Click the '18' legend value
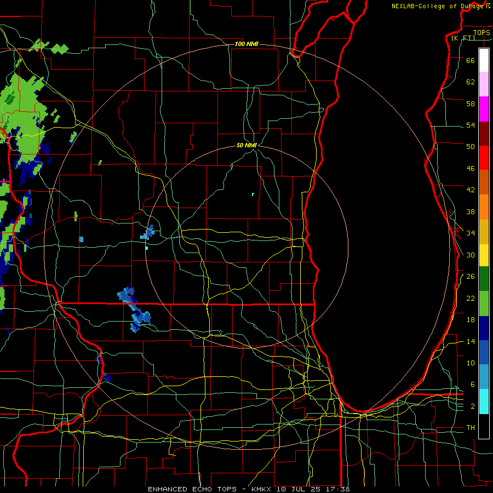Image resolution: width=493 pixels, height=493 pixels. [x=471, y=320]
